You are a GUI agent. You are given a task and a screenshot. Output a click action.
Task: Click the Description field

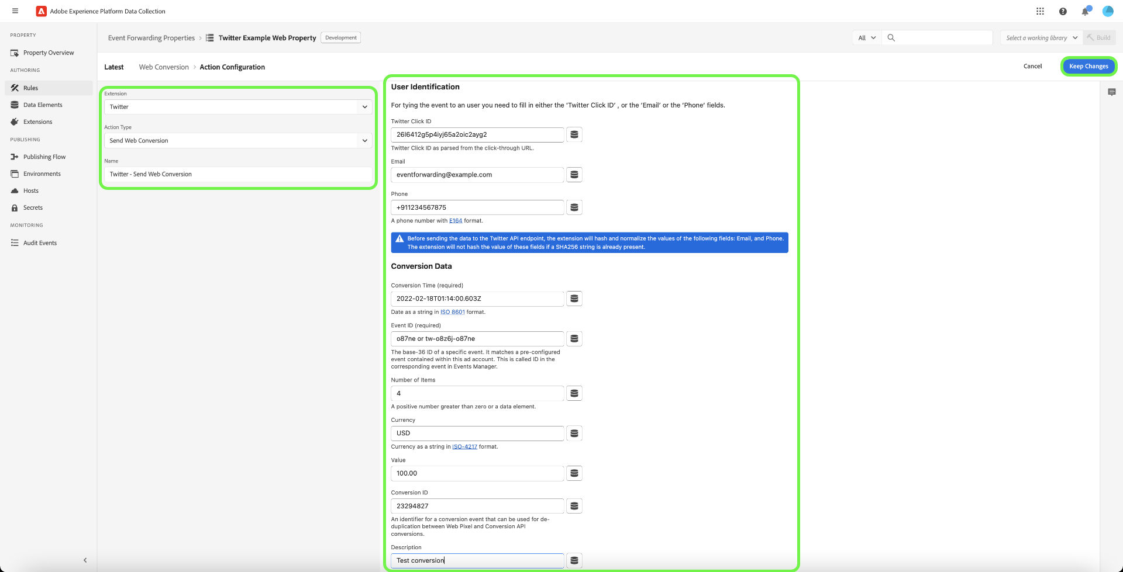click(477, 560)
